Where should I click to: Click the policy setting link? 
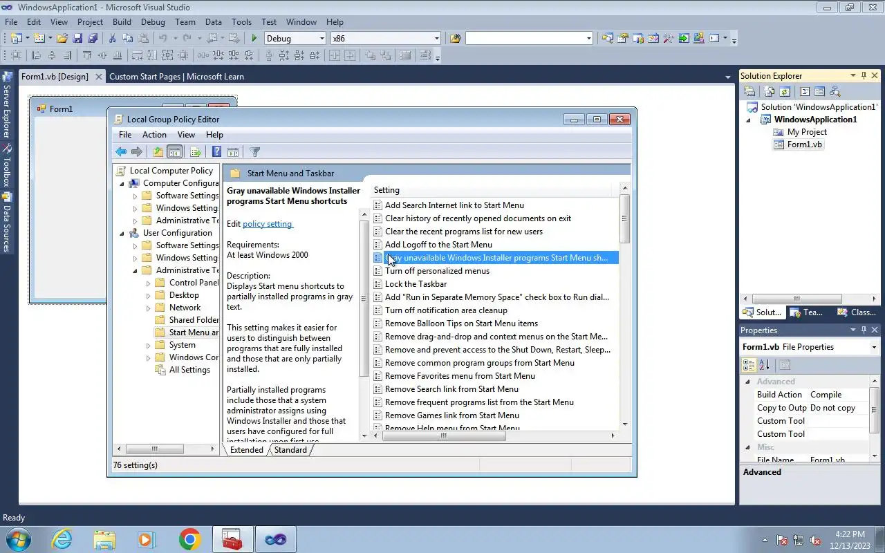click(x=268, y=224)
